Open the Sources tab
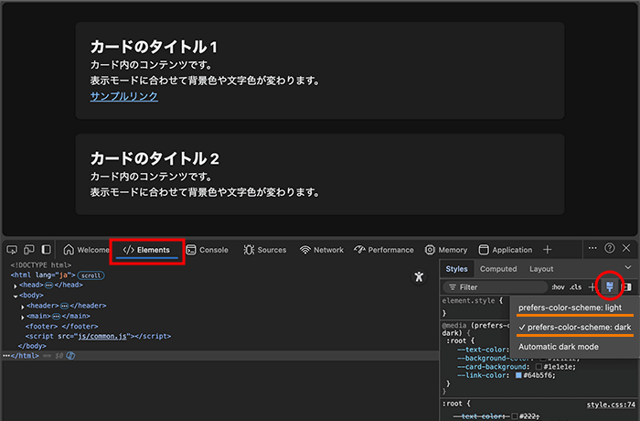The height and width of the screenshot is (421, 640). pyautogui.click(x=265, y=250)
